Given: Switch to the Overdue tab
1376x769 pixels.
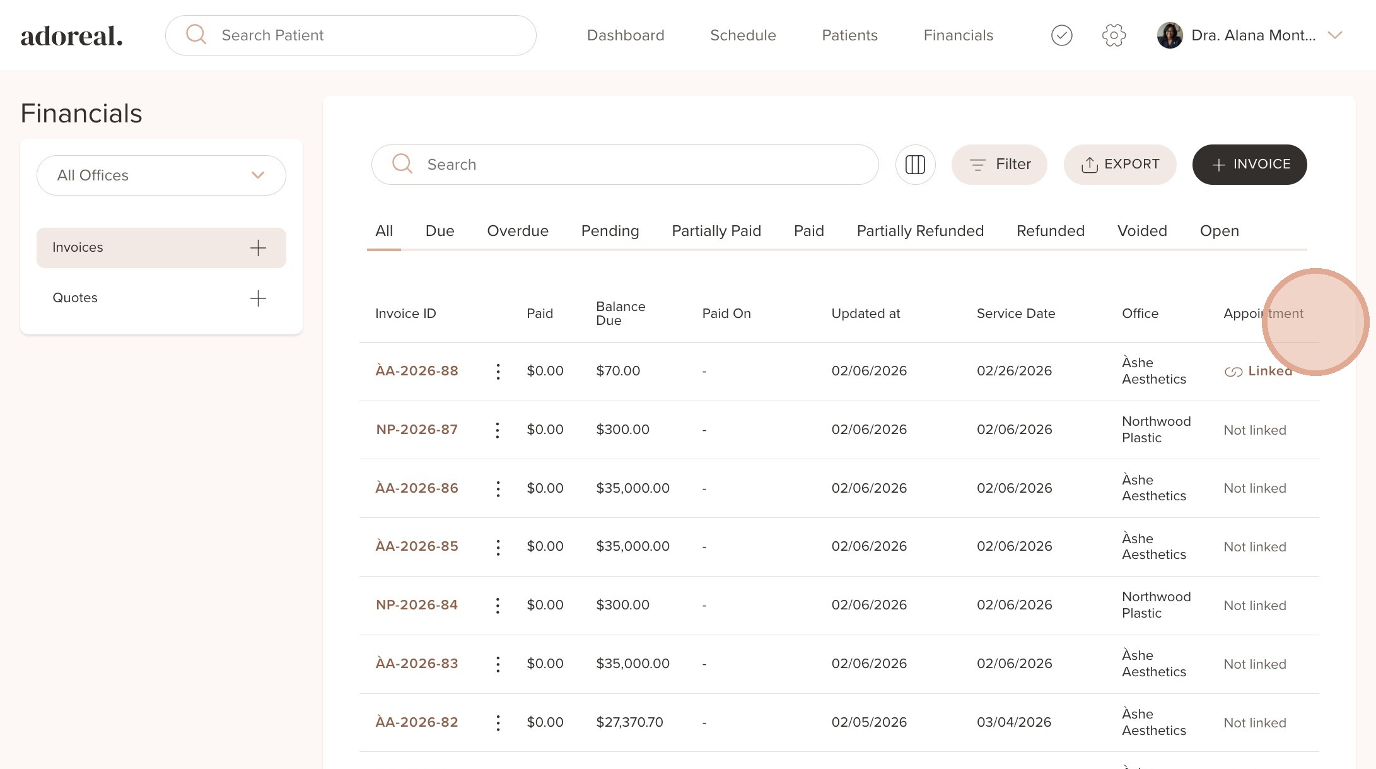Looking at the screenshot, I should (x=517, y=231).
